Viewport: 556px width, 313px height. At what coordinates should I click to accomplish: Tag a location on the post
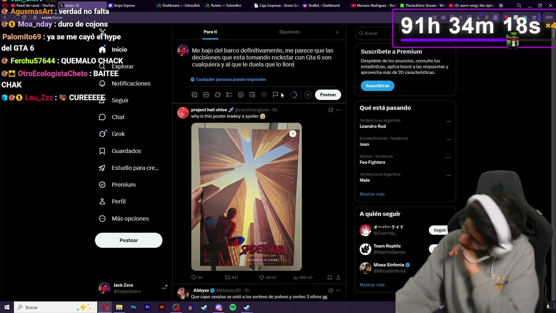tap(264, 95)
